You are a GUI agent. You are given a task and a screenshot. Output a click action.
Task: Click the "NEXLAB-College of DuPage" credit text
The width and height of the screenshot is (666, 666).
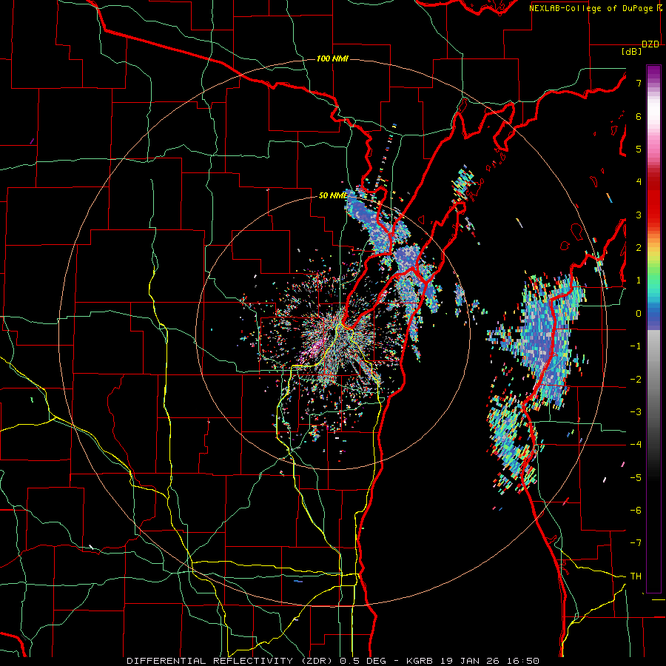(x=591, y=8)
